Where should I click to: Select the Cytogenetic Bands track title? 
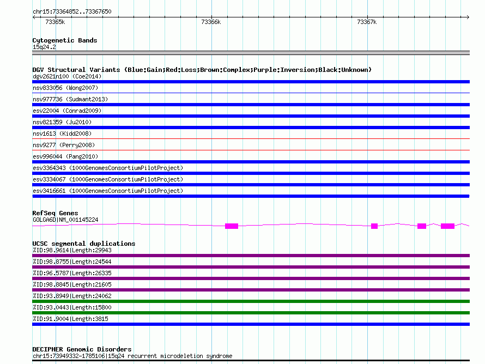65,40
